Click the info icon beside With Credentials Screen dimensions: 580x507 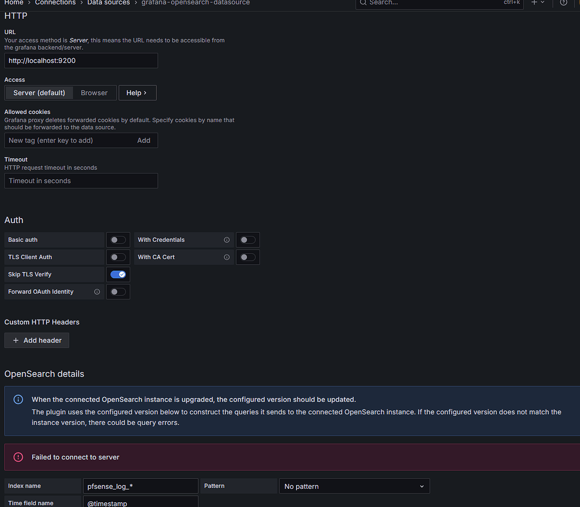[x=227, y=240]
